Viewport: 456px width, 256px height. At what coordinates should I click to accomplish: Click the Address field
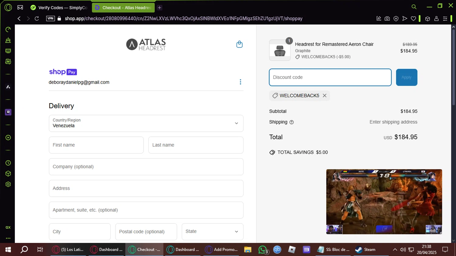click(146, 188)
